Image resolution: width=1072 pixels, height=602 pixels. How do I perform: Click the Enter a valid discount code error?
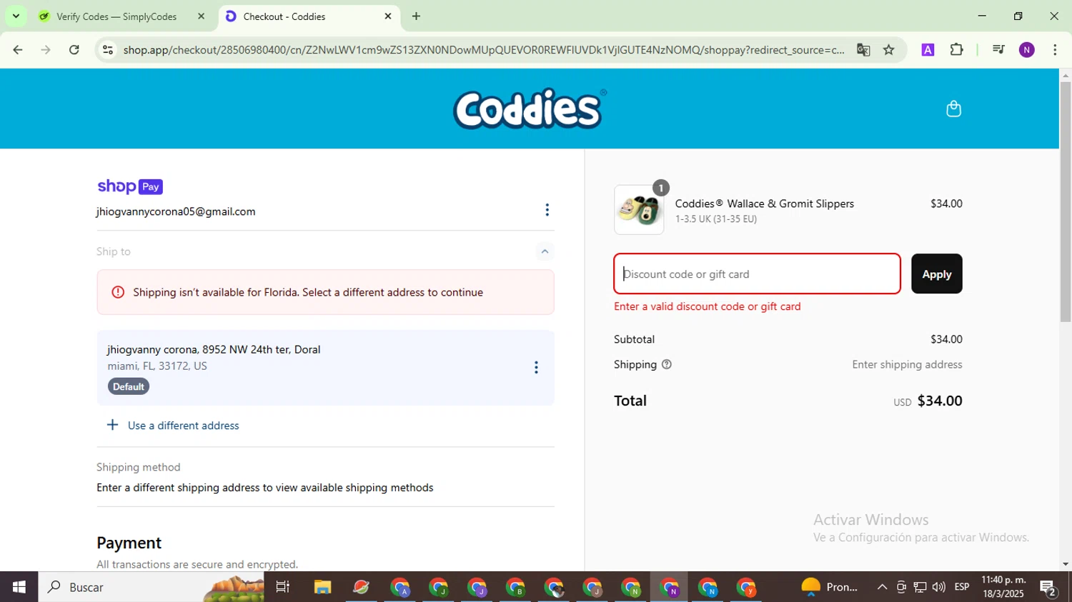coord(708,306)
